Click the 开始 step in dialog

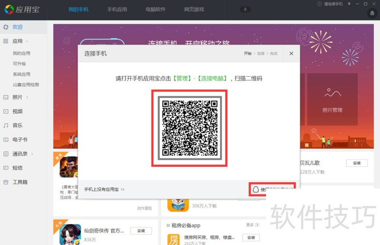pyautogui.click(x=247, y=54)
